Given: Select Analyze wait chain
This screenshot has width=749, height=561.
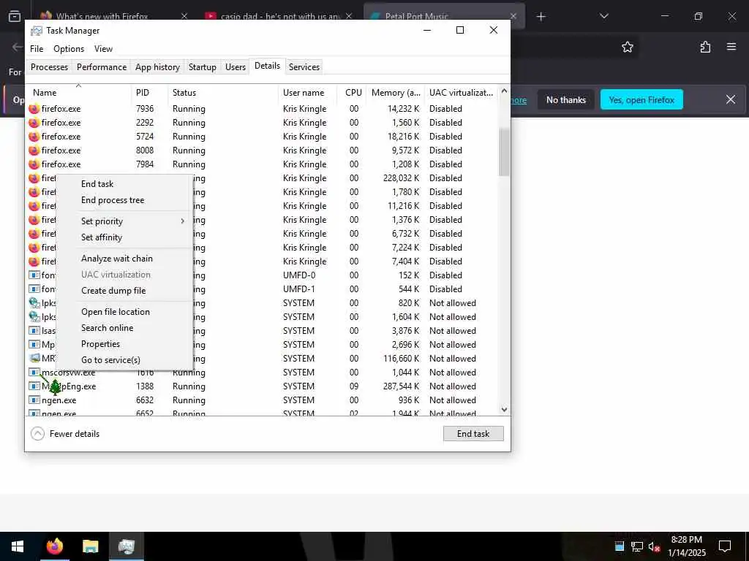Looking at the screenshot, I should pos(117,259).
